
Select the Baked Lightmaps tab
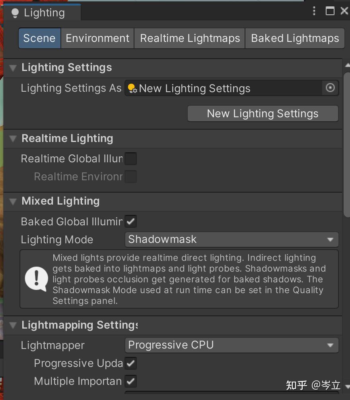click(x=295, y=38)
